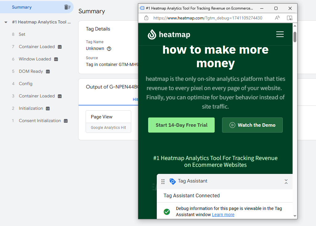Click code icon next to Initialization
Screen dimensions: 316x226
click(48, 108)
